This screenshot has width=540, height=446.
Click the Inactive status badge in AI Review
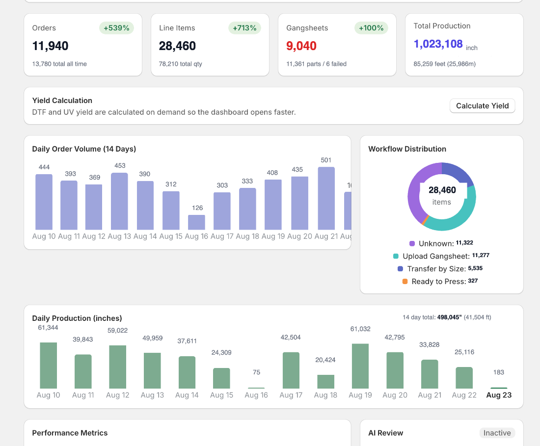(x=497, y=433)
